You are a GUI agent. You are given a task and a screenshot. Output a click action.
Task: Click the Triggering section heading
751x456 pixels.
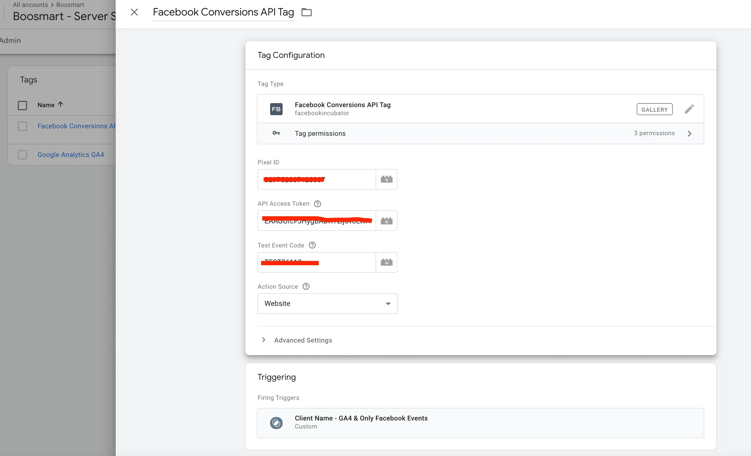point(277,377)
